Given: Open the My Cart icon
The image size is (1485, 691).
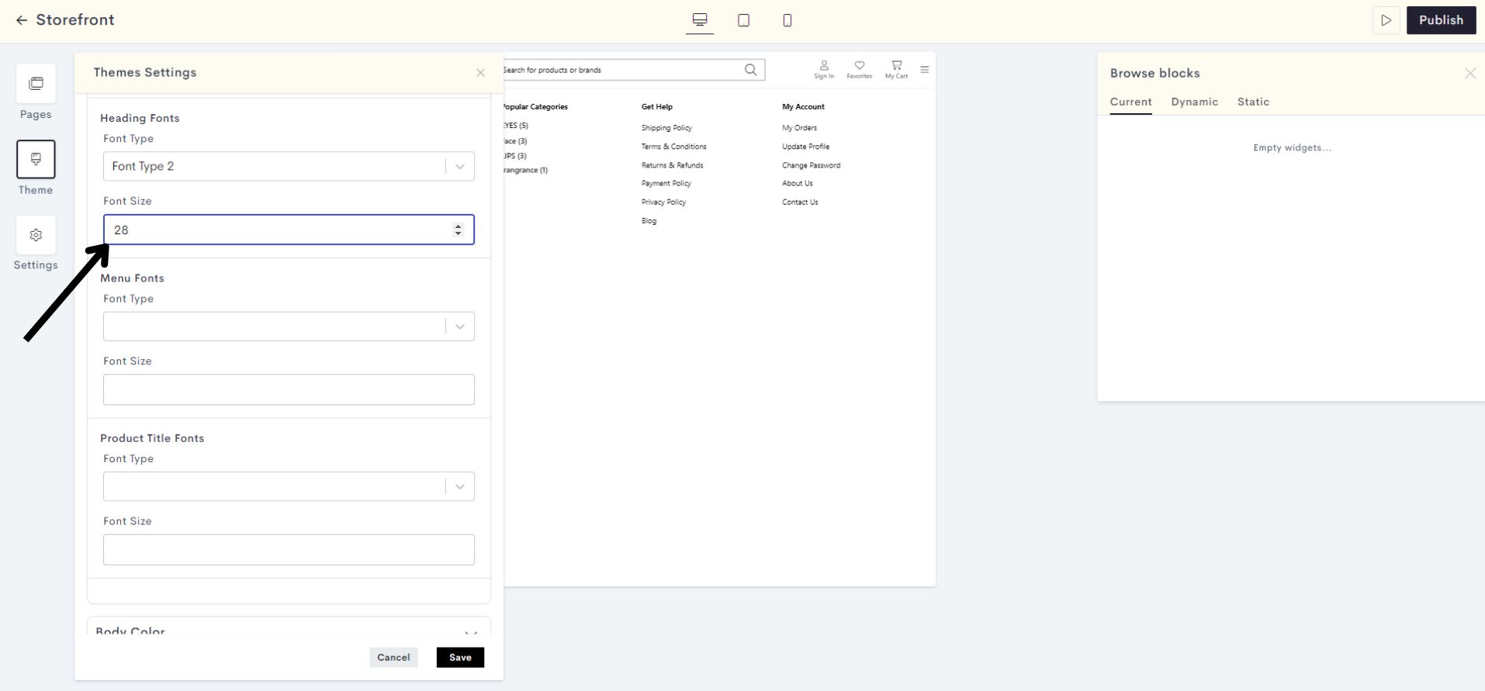Looking at the screenshot, I should 896,70.
